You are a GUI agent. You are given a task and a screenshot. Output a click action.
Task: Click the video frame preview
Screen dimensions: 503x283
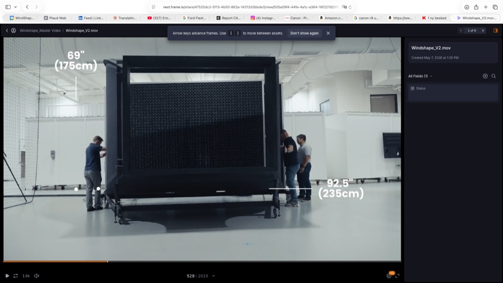coord(202,149)
